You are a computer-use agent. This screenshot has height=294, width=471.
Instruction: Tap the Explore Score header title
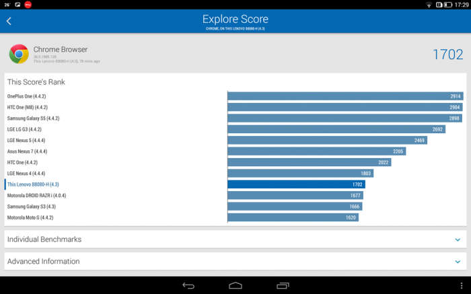[235, 20]
